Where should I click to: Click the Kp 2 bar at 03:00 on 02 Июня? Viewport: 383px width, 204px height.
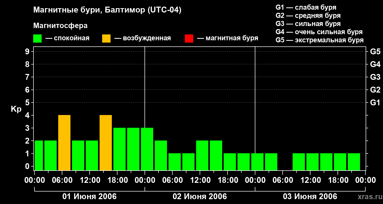(x=161, y=156)
